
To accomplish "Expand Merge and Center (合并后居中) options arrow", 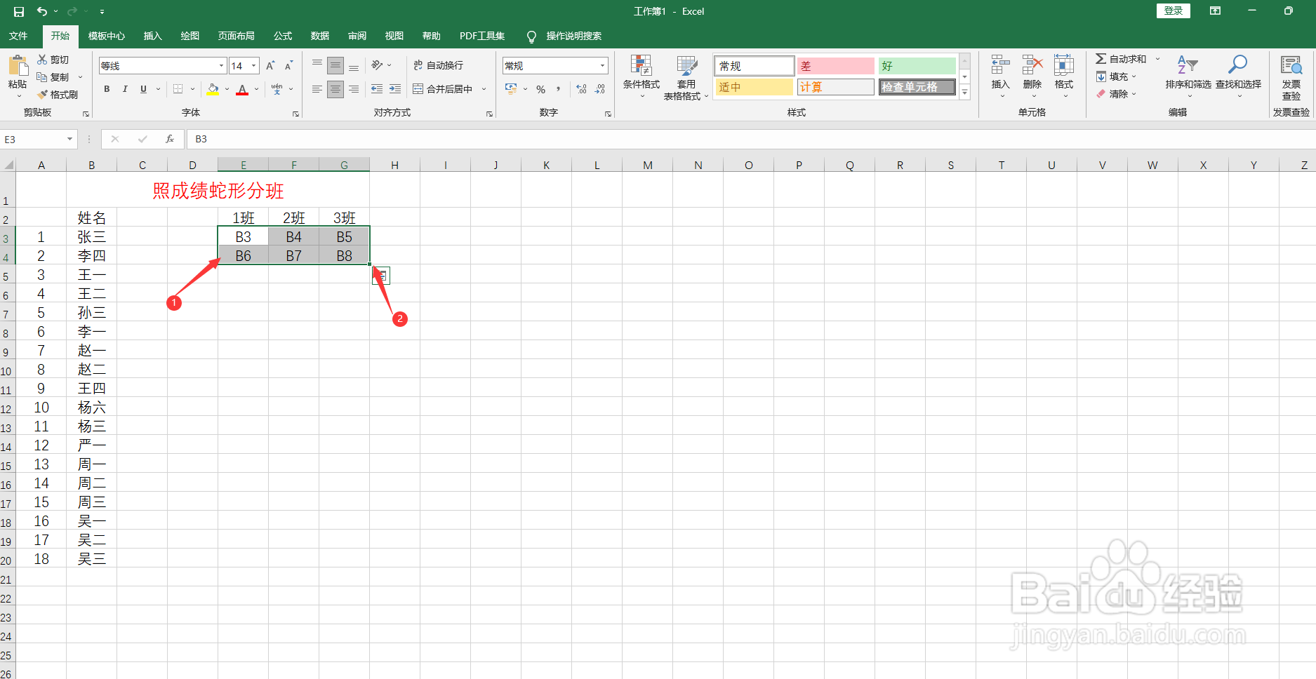I will point(484,89).
